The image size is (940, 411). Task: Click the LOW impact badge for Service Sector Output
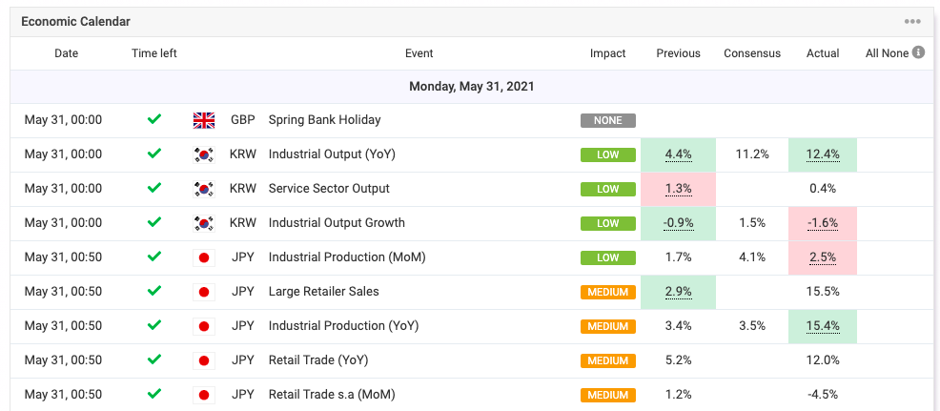608,189
